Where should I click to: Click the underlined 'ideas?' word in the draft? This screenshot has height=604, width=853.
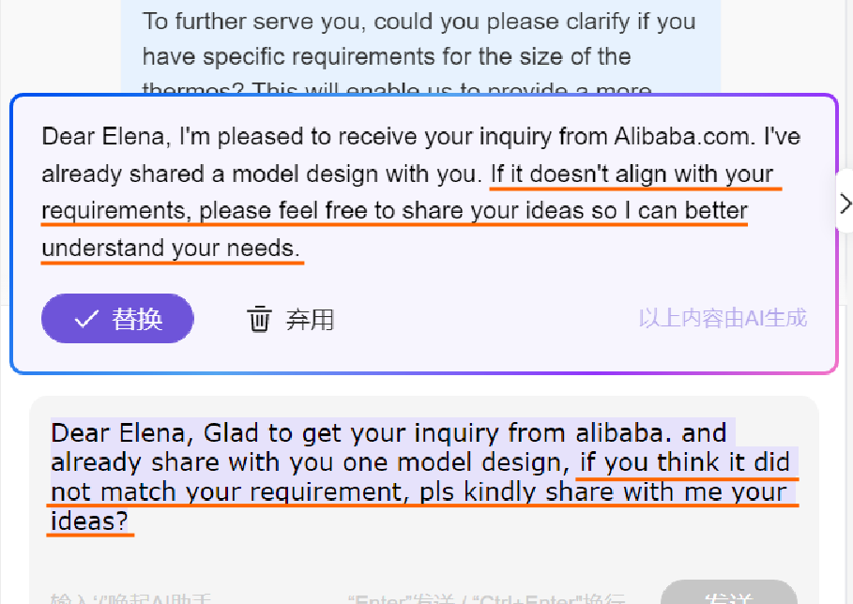[x=89, y=522]
